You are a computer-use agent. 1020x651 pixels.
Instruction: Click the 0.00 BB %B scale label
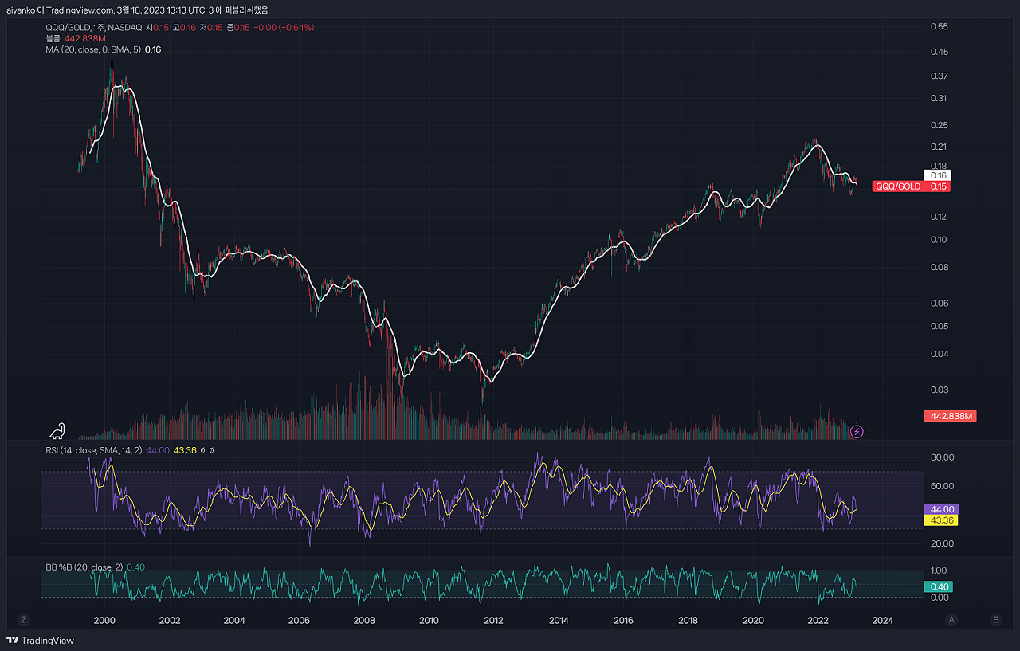(939, 598)
